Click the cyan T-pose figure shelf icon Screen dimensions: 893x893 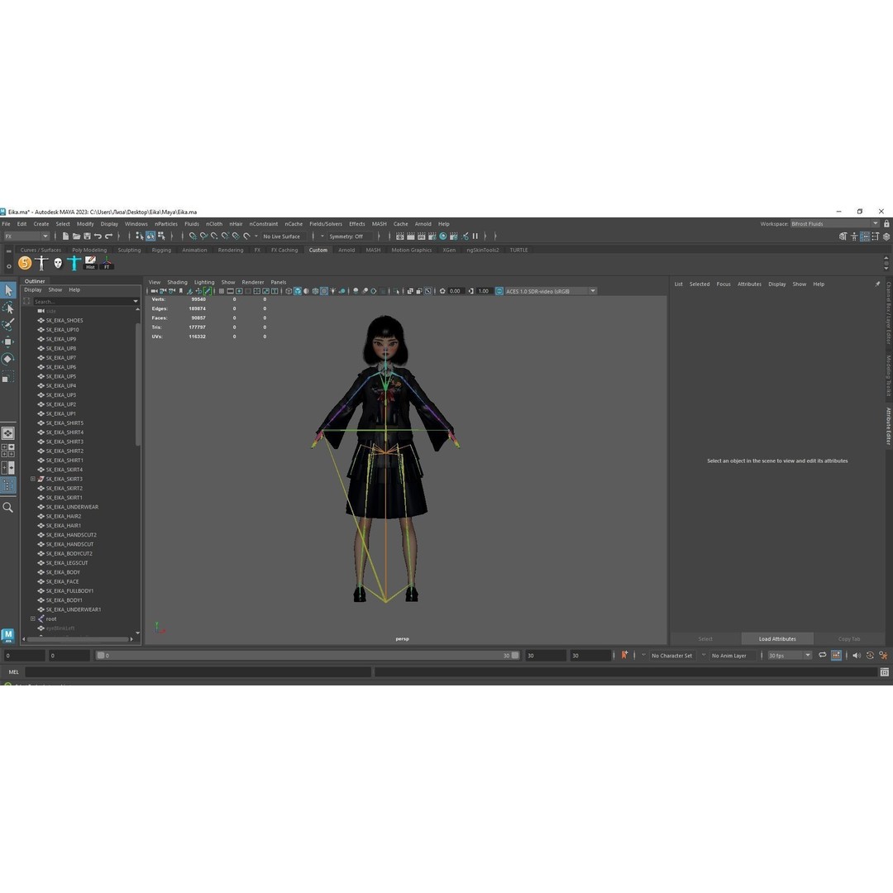pos(74,263)
